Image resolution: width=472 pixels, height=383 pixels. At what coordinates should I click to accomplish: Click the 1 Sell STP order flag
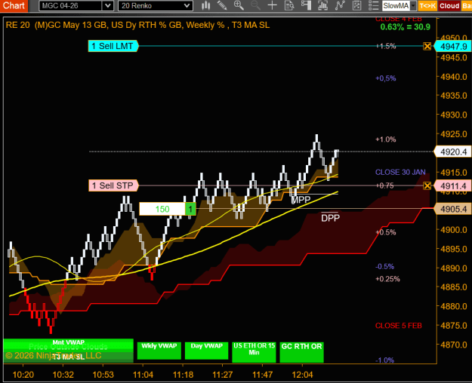point(113,185)
